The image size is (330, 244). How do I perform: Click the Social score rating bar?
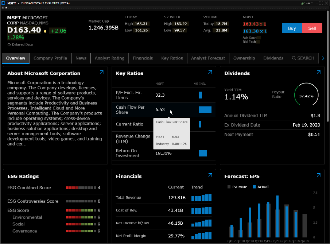[x=81, y=224]
